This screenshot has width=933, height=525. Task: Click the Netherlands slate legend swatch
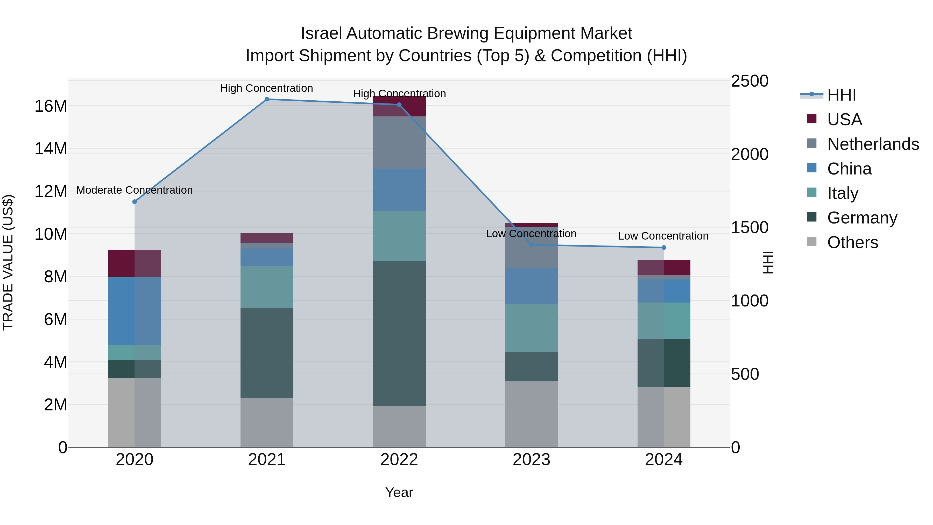click(812, 143)
